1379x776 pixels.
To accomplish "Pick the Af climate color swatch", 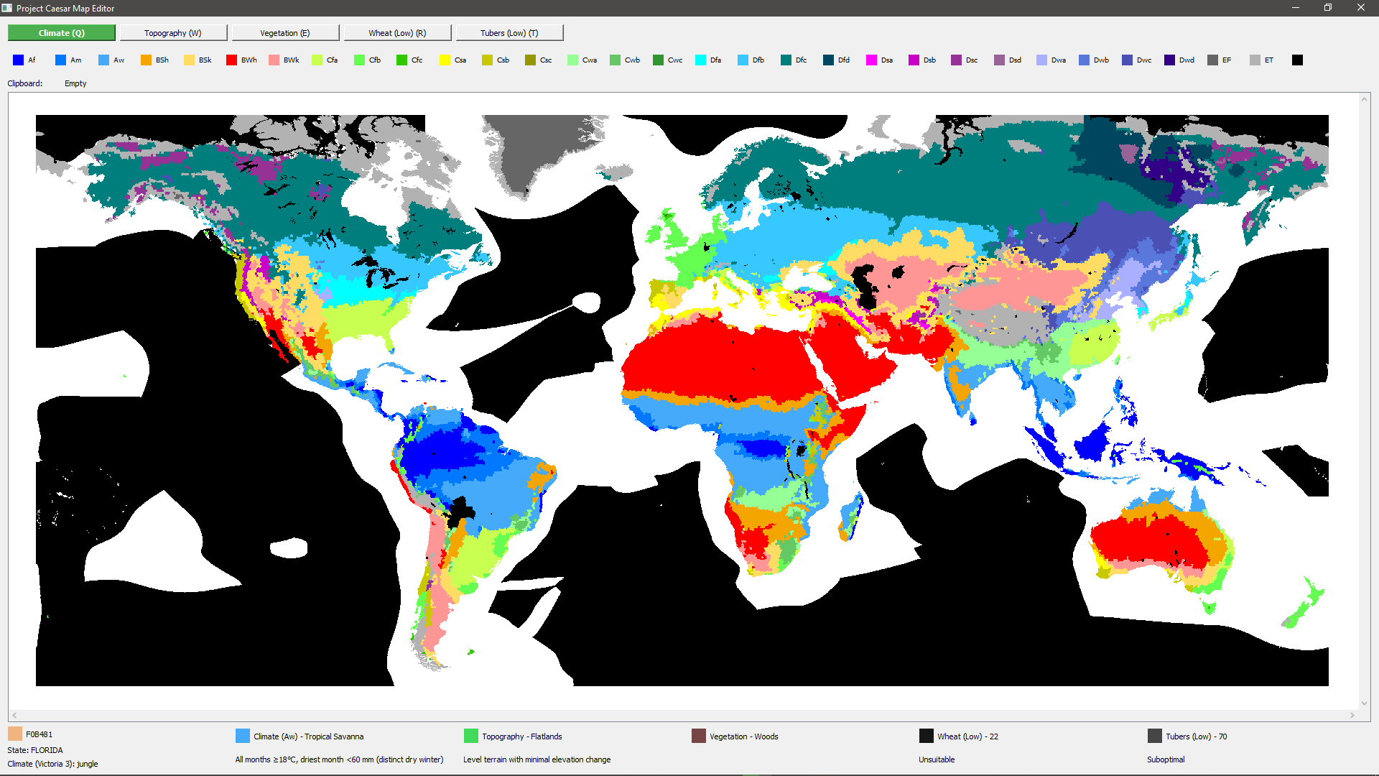I will click(19, 60).
